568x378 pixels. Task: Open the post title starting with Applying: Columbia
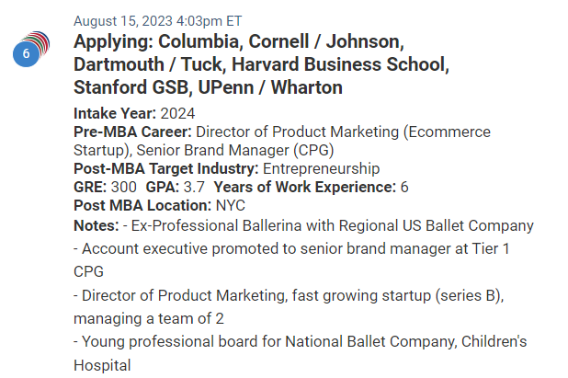pyautogui.click(x=261, y=64)
